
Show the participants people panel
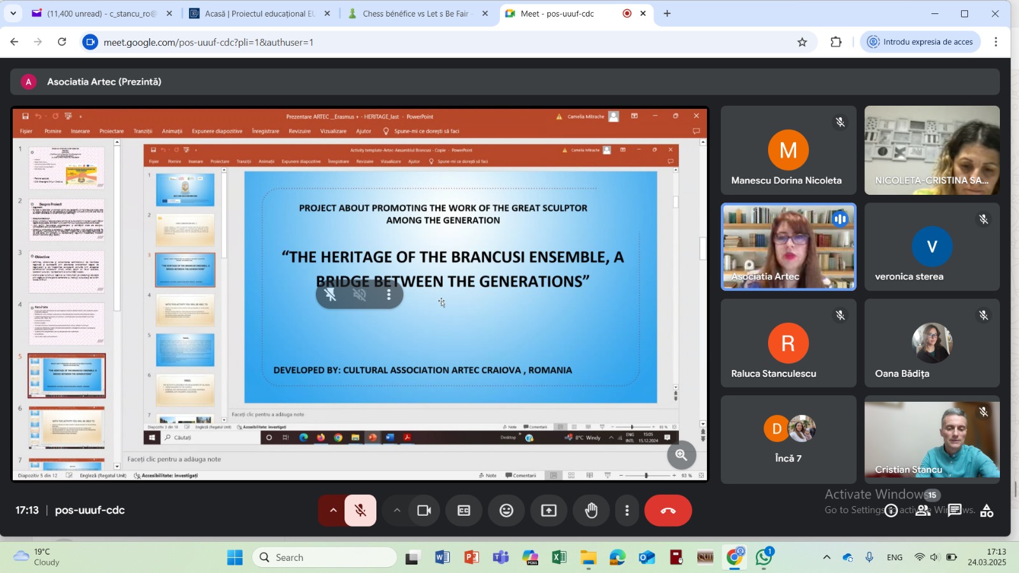(922, 511)
